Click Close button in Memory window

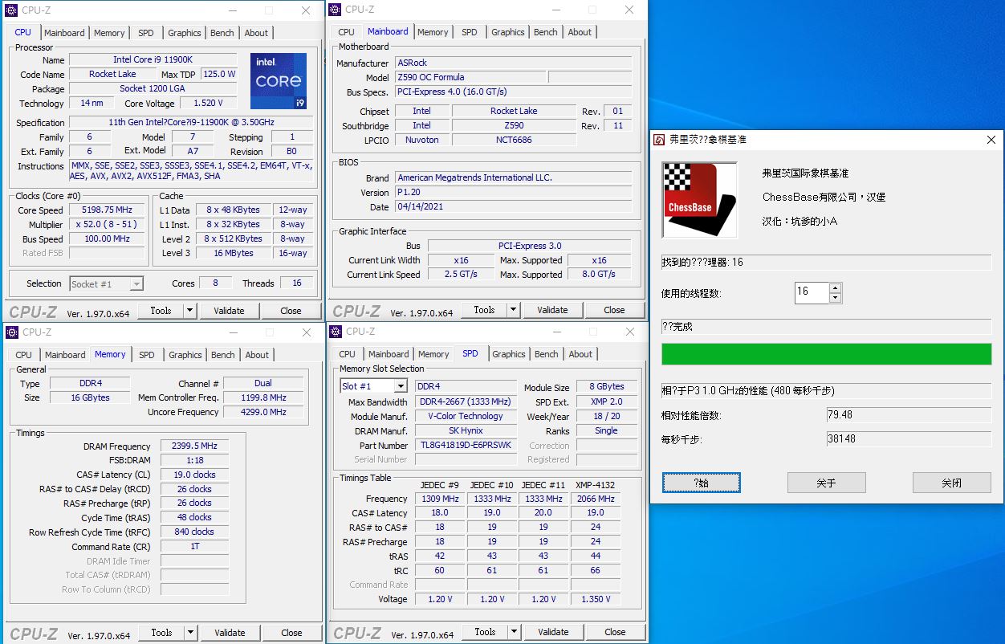pyautogui.click(x=291, y=633)
